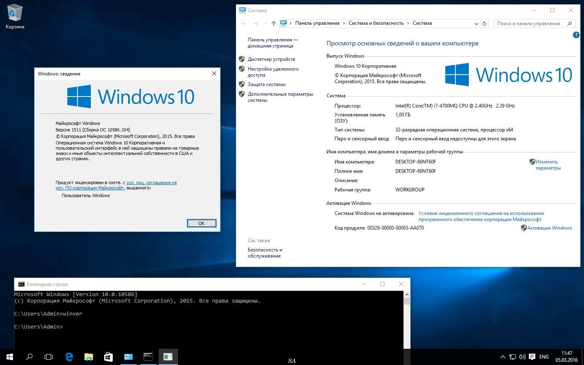Click the Система window title icon
Viewport: 584px width, 365px height.
[243, 11]
